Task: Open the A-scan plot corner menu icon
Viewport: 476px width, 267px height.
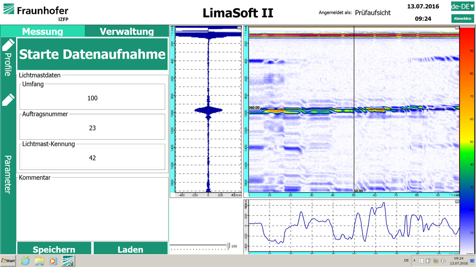Action: click(x=239, y=28)
